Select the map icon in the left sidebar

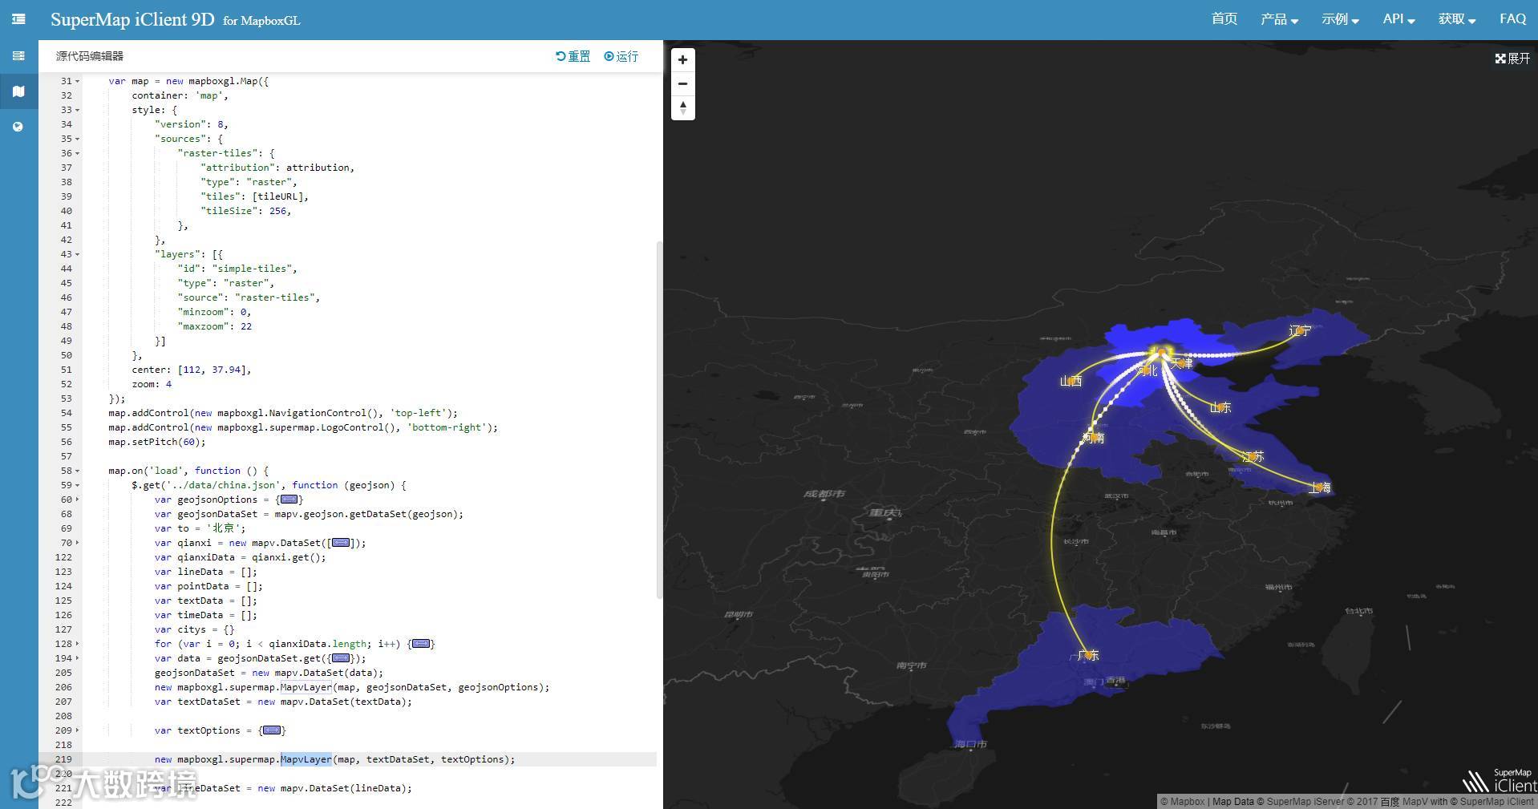pyautogui.click(x=18, y=91)
